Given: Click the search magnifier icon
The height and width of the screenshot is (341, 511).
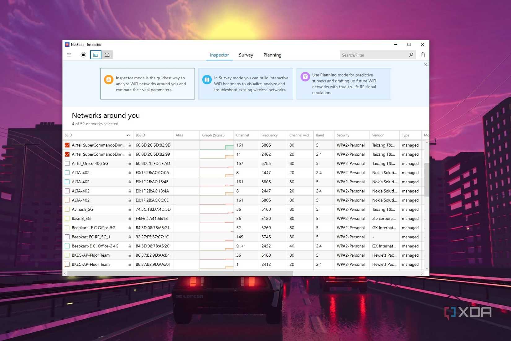Looking at the screenshot, I should point(411,55).
